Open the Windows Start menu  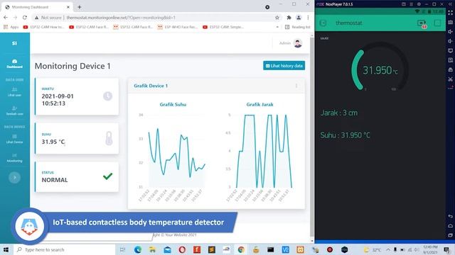pyautogui.click(x=6, y=249)
